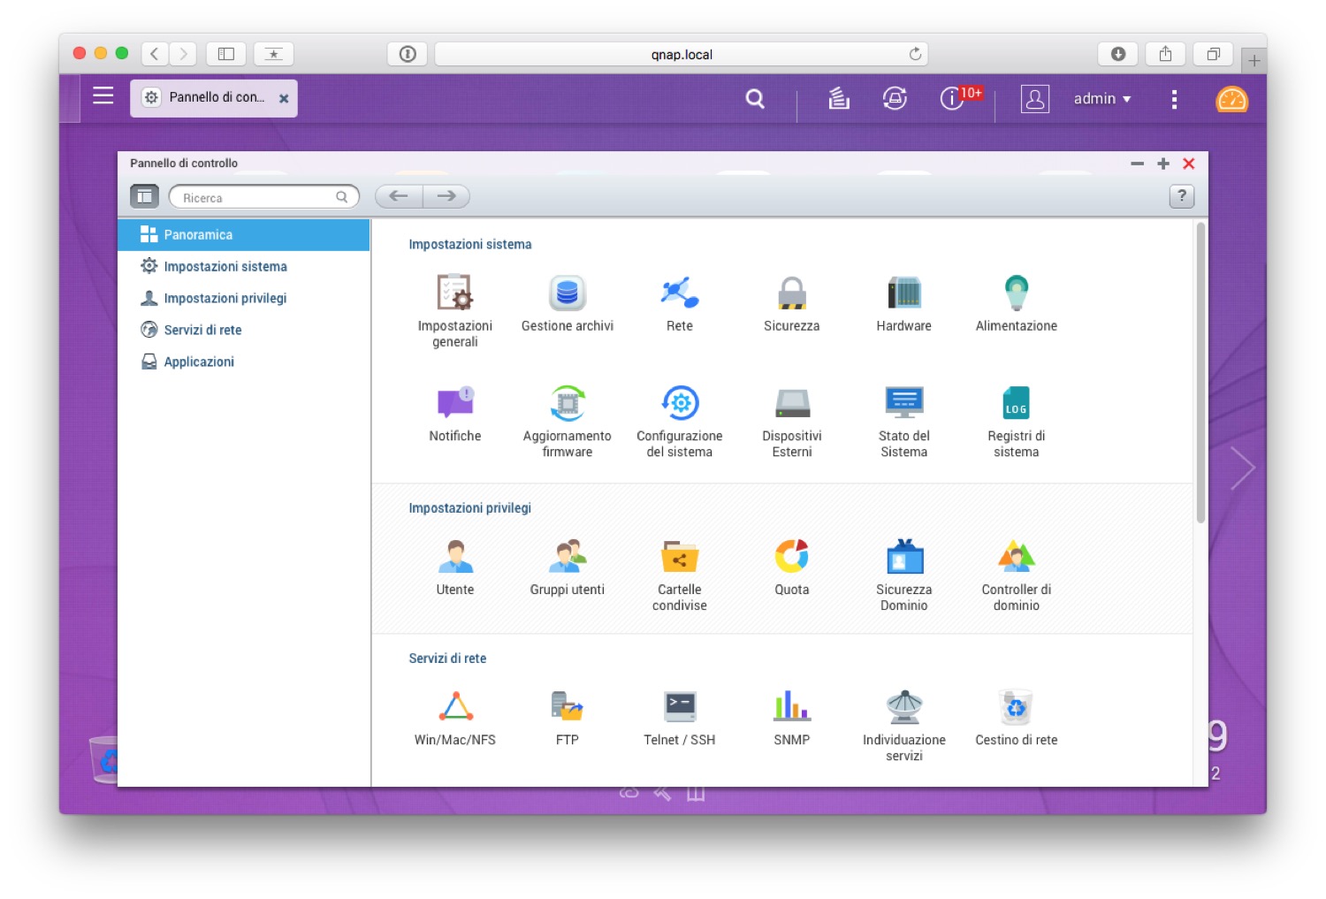Viewport: 1326px width, 899px height.
Task: Show the next desktop page arrow
Action: coord(1243,468)
